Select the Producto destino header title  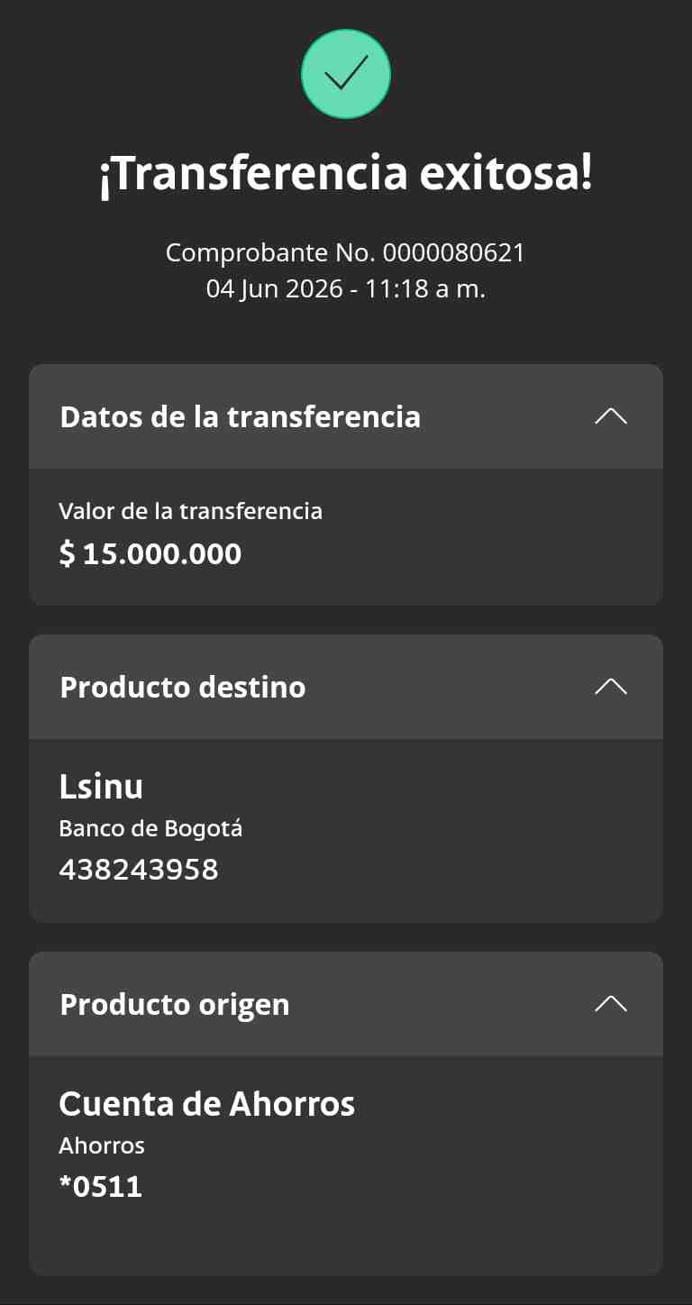pyautogui.click(x=183, y=687)
